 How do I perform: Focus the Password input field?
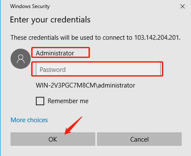(x=98, y=69)
